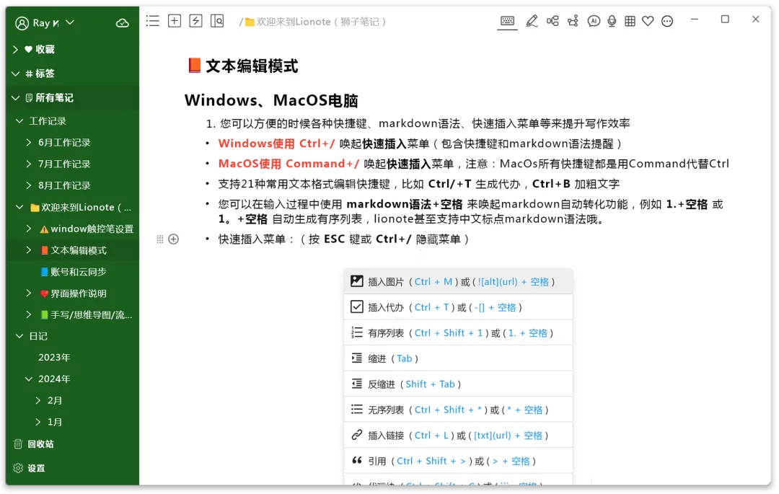Choose 缩进 (Tab) menu item
Viewport: 779px width, 494px height.
(458, 358)
